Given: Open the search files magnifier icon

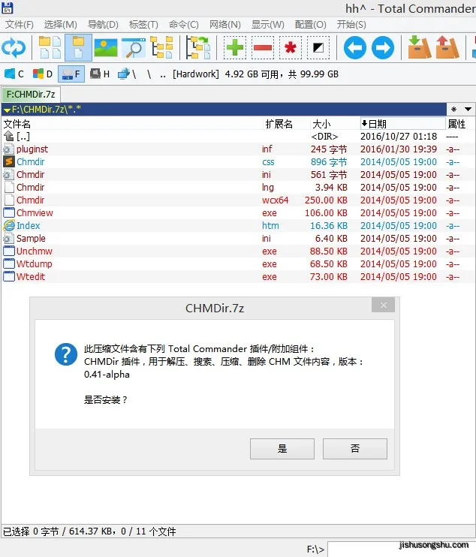Looking at the screenshot, I should point(134,47).
